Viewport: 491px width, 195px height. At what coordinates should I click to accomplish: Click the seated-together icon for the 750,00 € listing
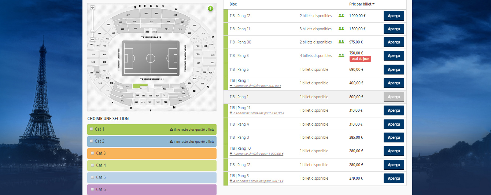[342, 56]
